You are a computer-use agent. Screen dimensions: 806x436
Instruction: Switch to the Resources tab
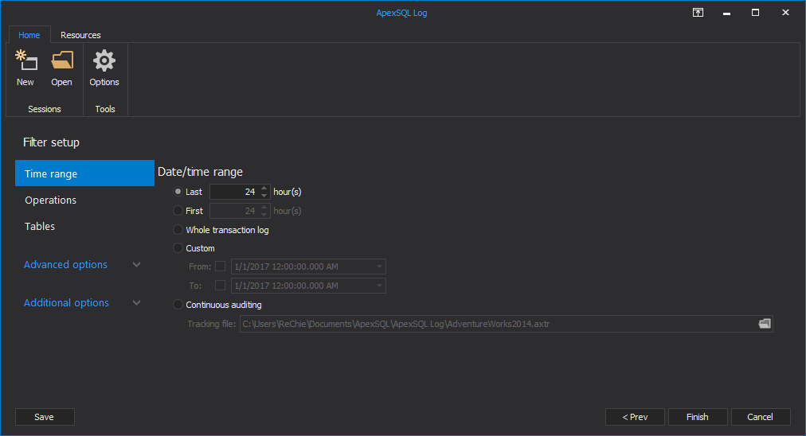(80, 35)
